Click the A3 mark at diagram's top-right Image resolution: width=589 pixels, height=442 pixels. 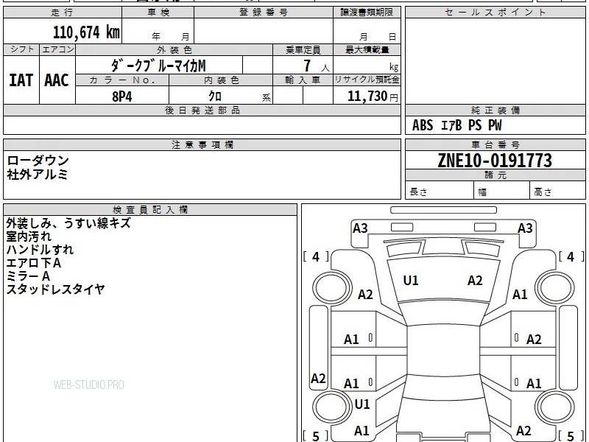point(525,228)
